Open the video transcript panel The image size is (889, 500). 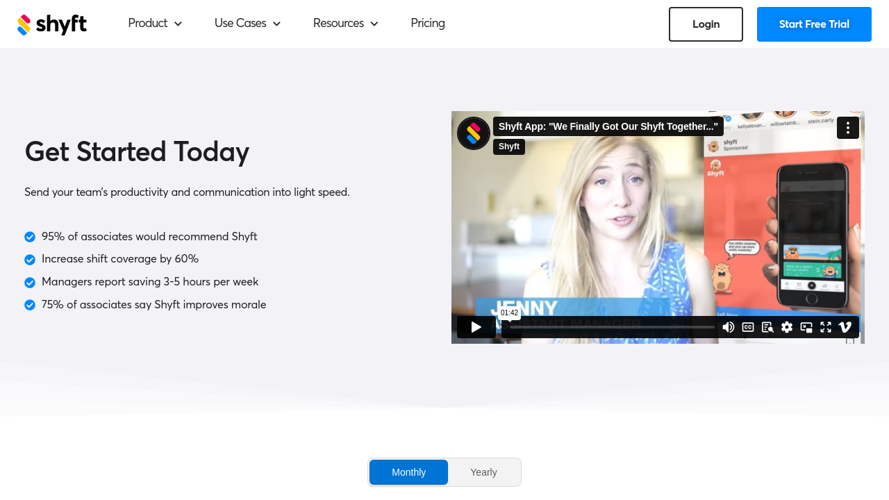pos(767,327)
